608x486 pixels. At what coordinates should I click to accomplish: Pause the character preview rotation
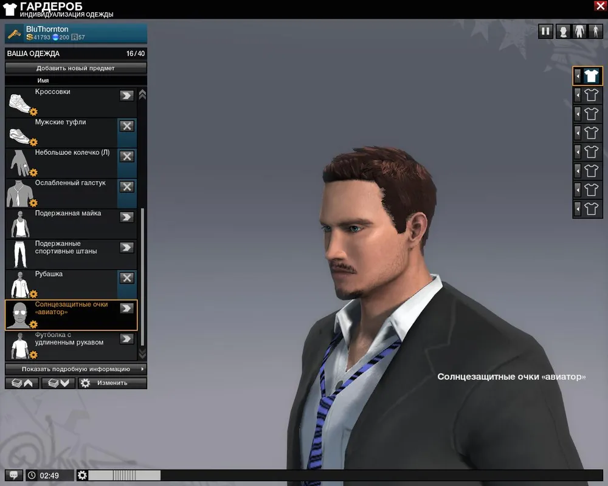click(x=545, y=32)
